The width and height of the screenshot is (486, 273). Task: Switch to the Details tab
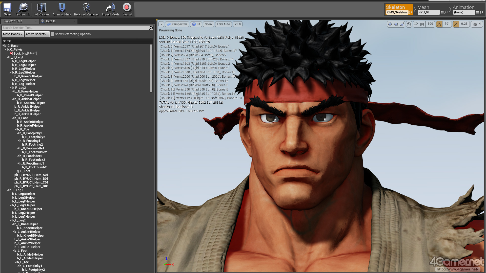[x=51, y=21]
